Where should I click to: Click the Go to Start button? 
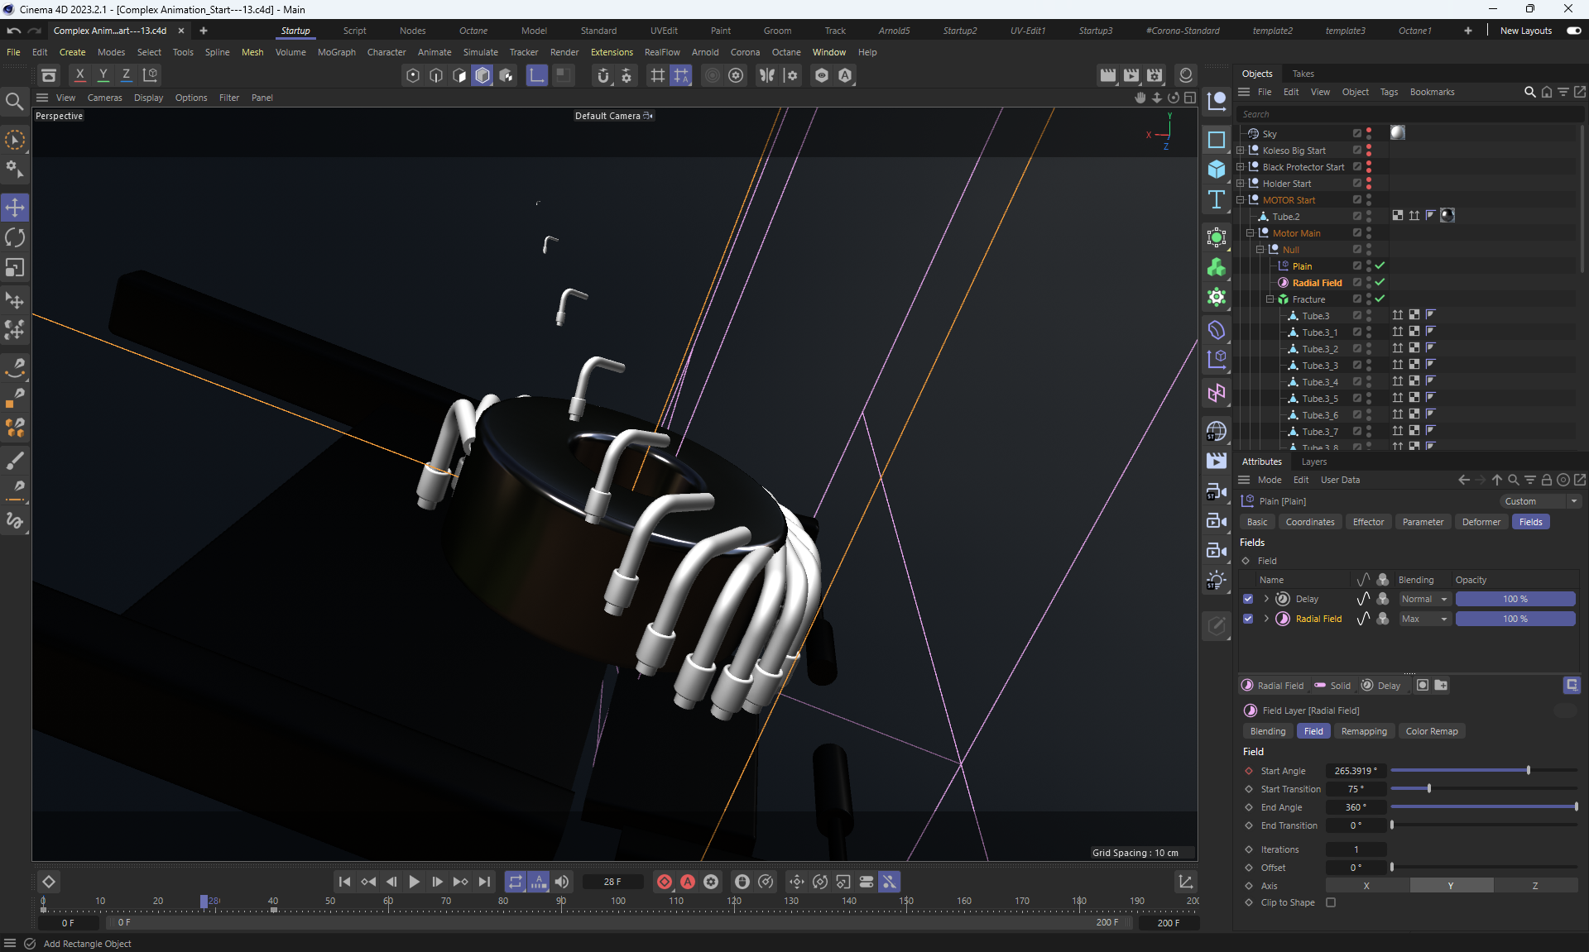click(x=344, y=882)
